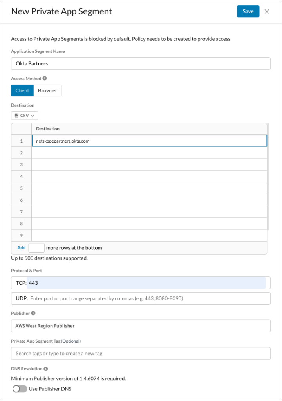The height and width of the screenshot is (401, 282).
Task: Select the Browser access method
Action: point(48,90)
